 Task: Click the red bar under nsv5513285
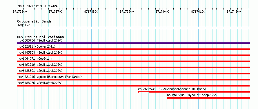click(x=208, y=98)
